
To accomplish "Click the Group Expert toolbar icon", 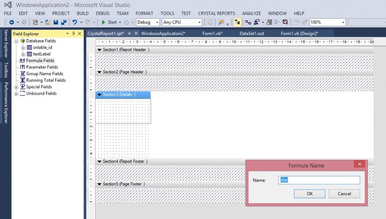I will pyautogui.click(x=257, y=22).
